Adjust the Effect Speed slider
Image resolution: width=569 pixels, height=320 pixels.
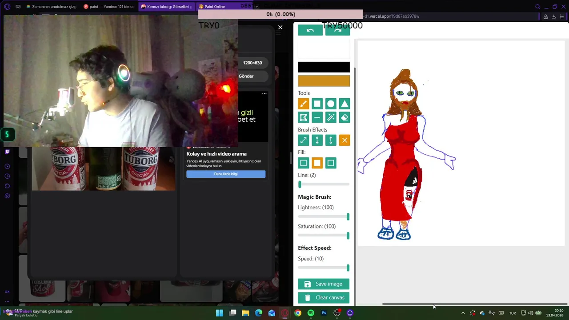coord(324,268)
